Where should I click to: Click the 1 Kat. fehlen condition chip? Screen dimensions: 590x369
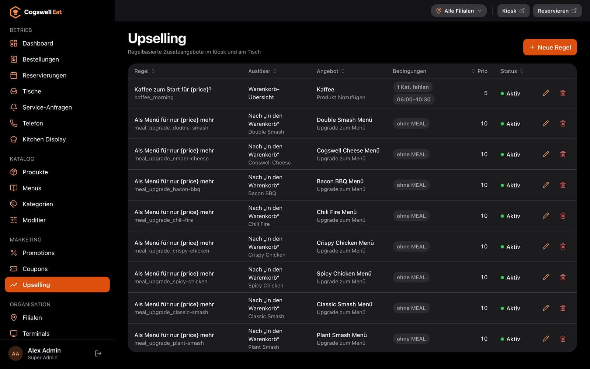pos(413,87)
